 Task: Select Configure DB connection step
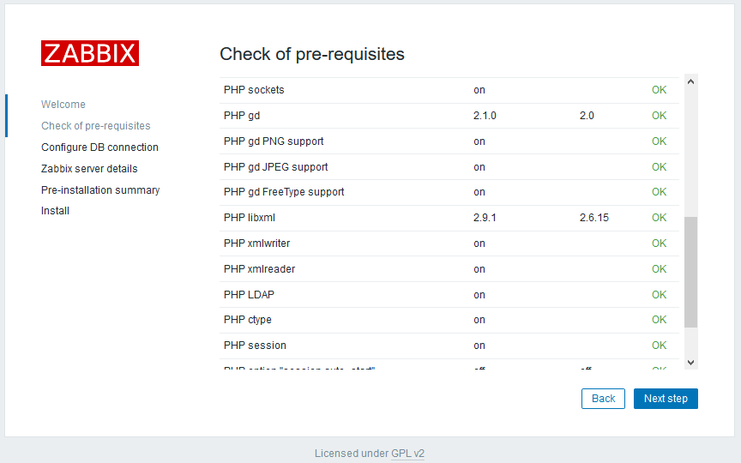[x=99, y=147]
